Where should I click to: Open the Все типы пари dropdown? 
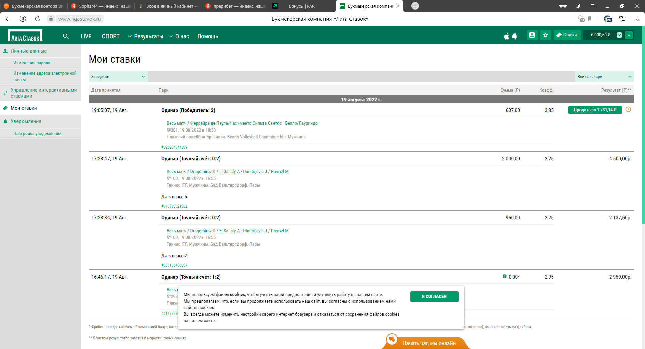point(605,77)
